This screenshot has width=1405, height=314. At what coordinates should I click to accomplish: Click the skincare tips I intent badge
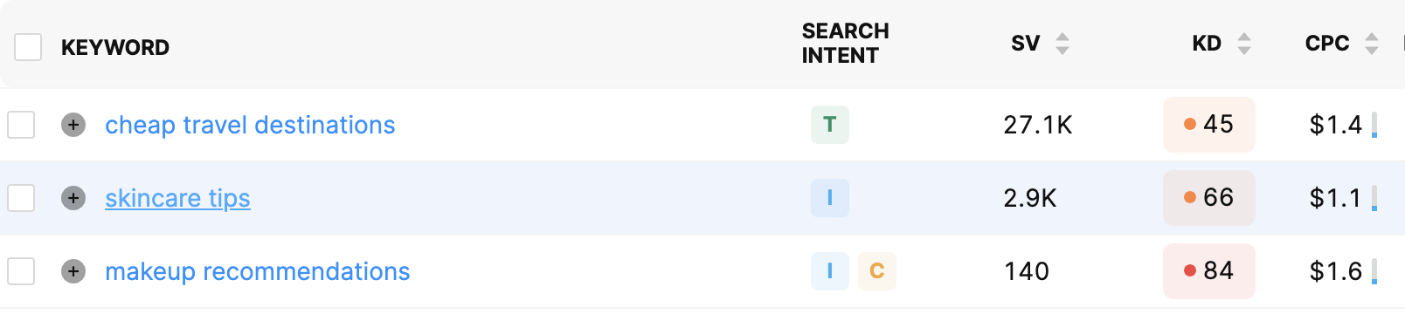pos(830,198)
